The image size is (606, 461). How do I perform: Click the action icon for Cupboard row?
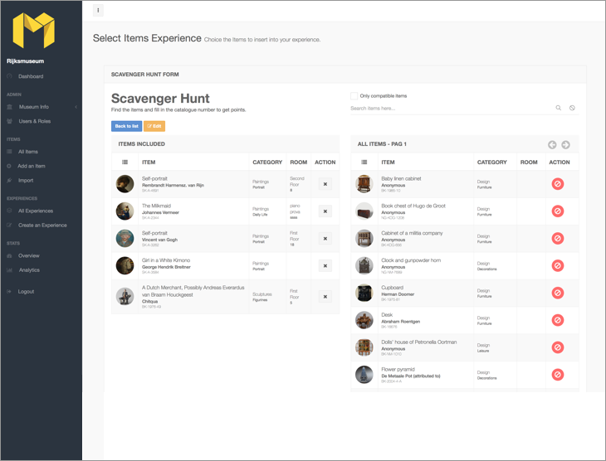pyautogui.click(x=558, y=293)
